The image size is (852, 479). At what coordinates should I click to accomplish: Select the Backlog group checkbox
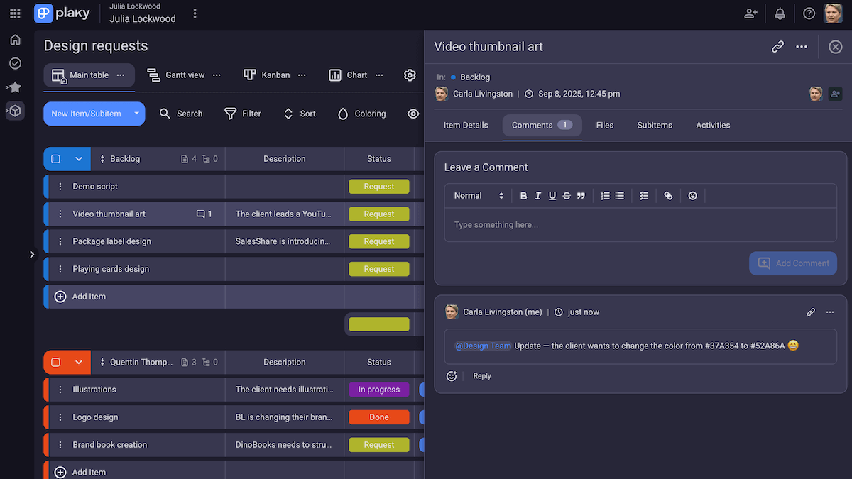[56, 159]
